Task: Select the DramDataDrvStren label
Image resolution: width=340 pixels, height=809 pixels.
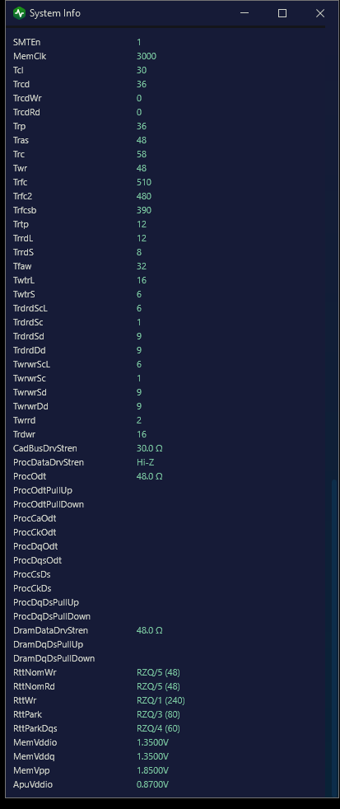Action: [50, 630]
